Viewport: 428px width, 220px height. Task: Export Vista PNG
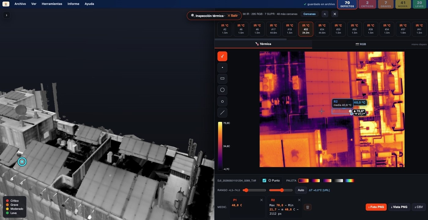[x=399, y=207]
